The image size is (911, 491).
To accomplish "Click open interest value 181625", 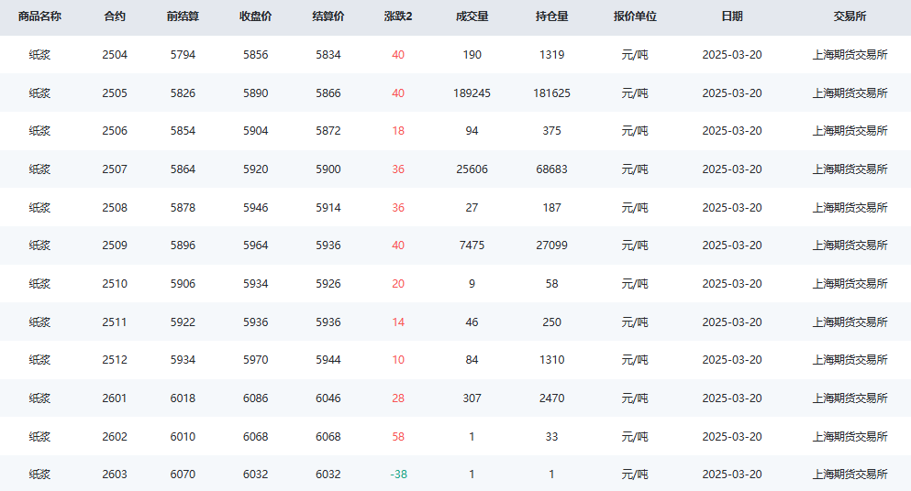I will tap(551, 93).
